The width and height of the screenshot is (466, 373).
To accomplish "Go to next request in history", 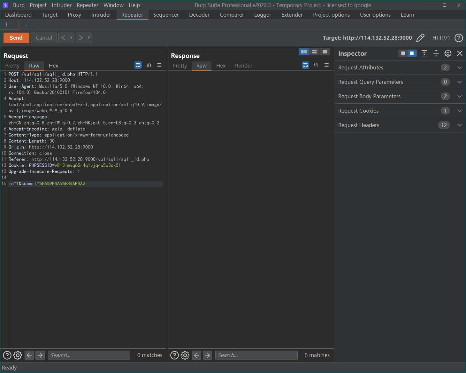I will 81,38.
